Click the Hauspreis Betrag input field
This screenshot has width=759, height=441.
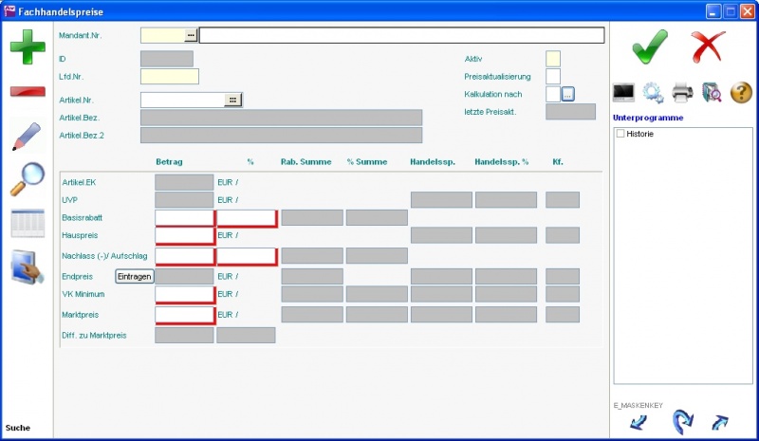point(185,235)
